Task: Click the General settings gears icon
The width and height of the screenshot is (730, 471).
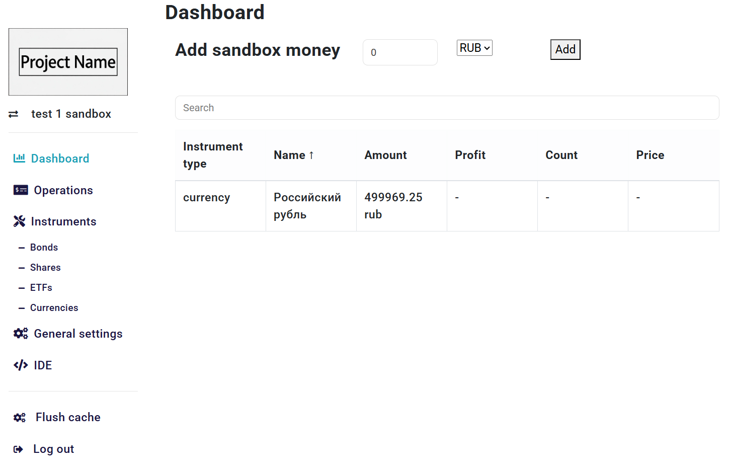Action: 21,334
